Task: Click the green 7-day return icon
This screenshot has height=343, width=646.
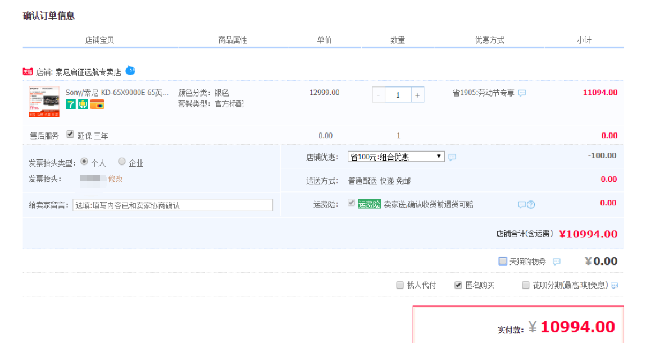Action: pos(71,104)
